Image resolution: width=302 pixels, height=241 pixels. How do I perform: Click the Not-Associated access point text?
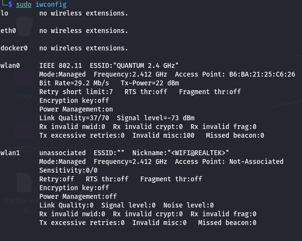[x=256, y=161]
